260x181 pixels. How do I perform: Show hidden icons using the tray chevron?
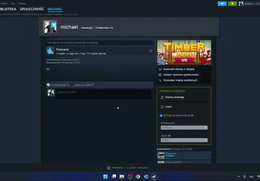[239, 177]
